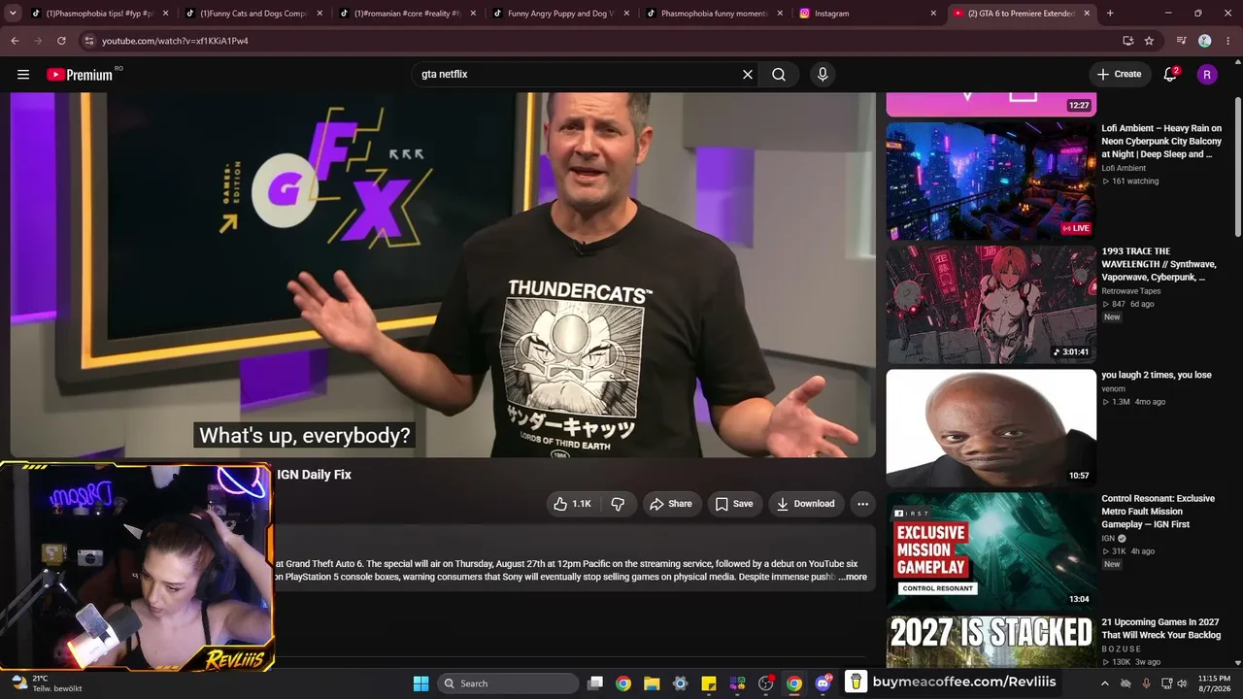Viewport: 1243px width, 699px height.
Task: Install the app via address bar icon
Action: pyautogui.click(x=1127, y=41)
